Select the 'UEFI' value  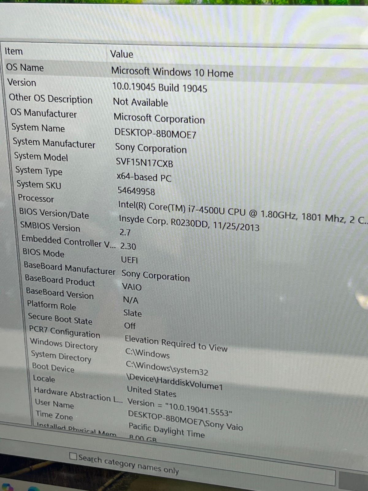tap(129, 260)
